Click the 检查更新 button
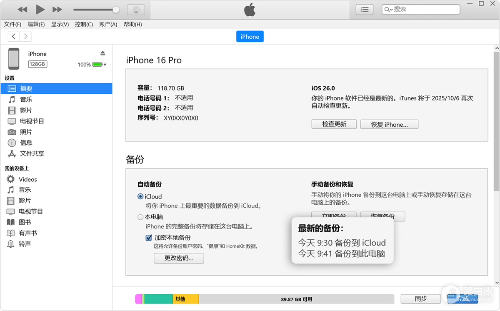The height and width of the screenshot is (311, 500). pyautogui.click(x=334, y=124)
